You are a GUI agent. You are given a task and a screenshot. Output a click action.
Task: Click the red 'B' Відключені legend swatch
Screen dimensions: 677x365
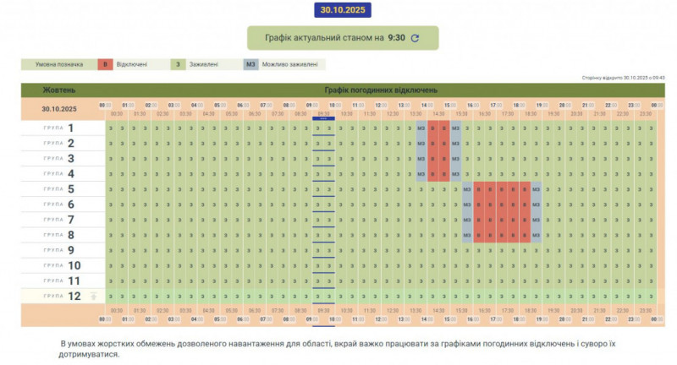point(104,63)
